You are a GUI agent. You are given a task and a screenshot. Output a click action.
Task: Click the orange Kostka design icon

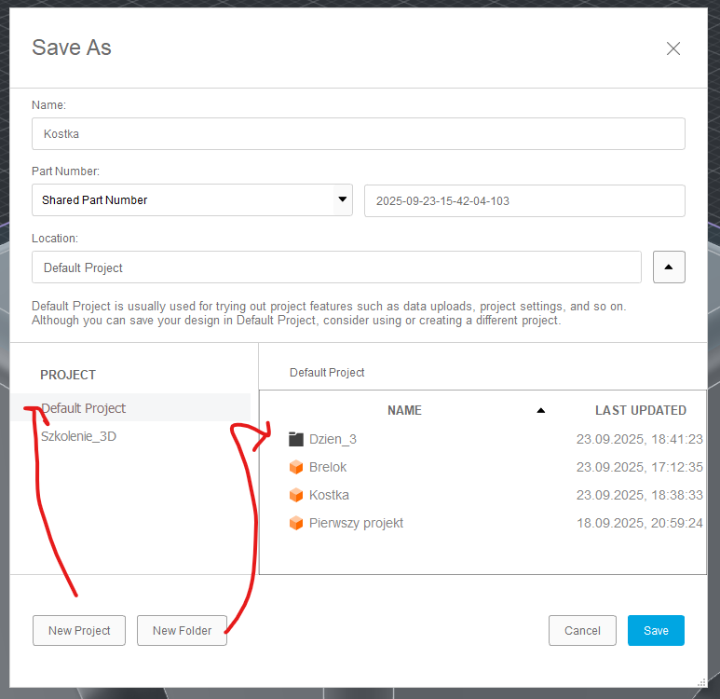tap(296, 495)
